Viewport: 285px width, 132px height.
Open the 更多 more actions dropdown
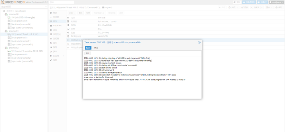(269, 8)
